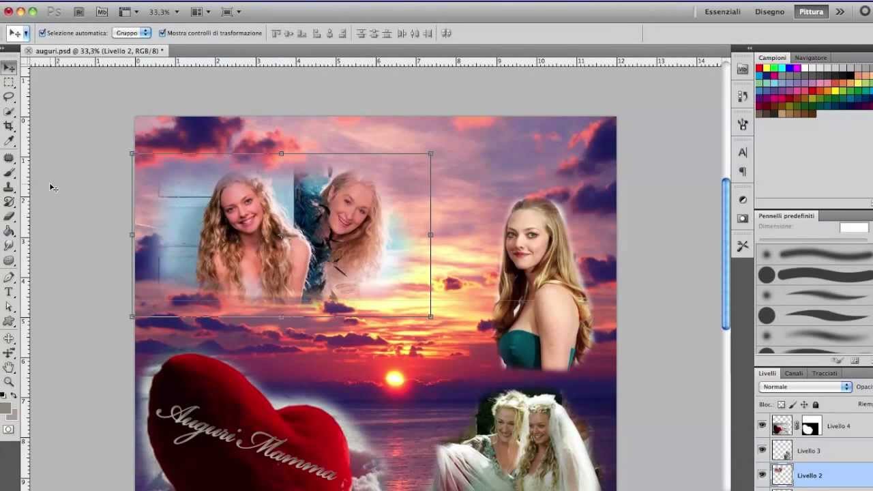Open the Paragraph panel icon
The width and height of the screenshot is (873, 491).
[x=743, y=172]
